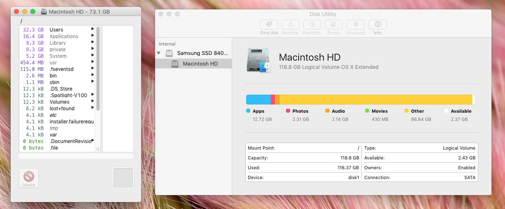Image resolution: width=505 pixels, height=209 pixels.
Task: Click the Erase toolbar icon
Action: coord(334,25)
